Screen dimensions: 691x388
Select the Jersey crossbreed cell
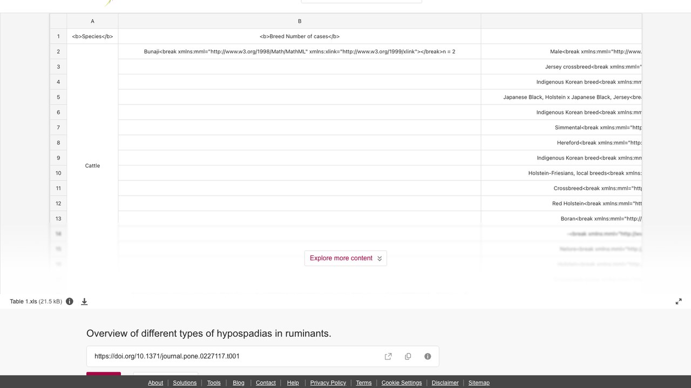[561, 67]
